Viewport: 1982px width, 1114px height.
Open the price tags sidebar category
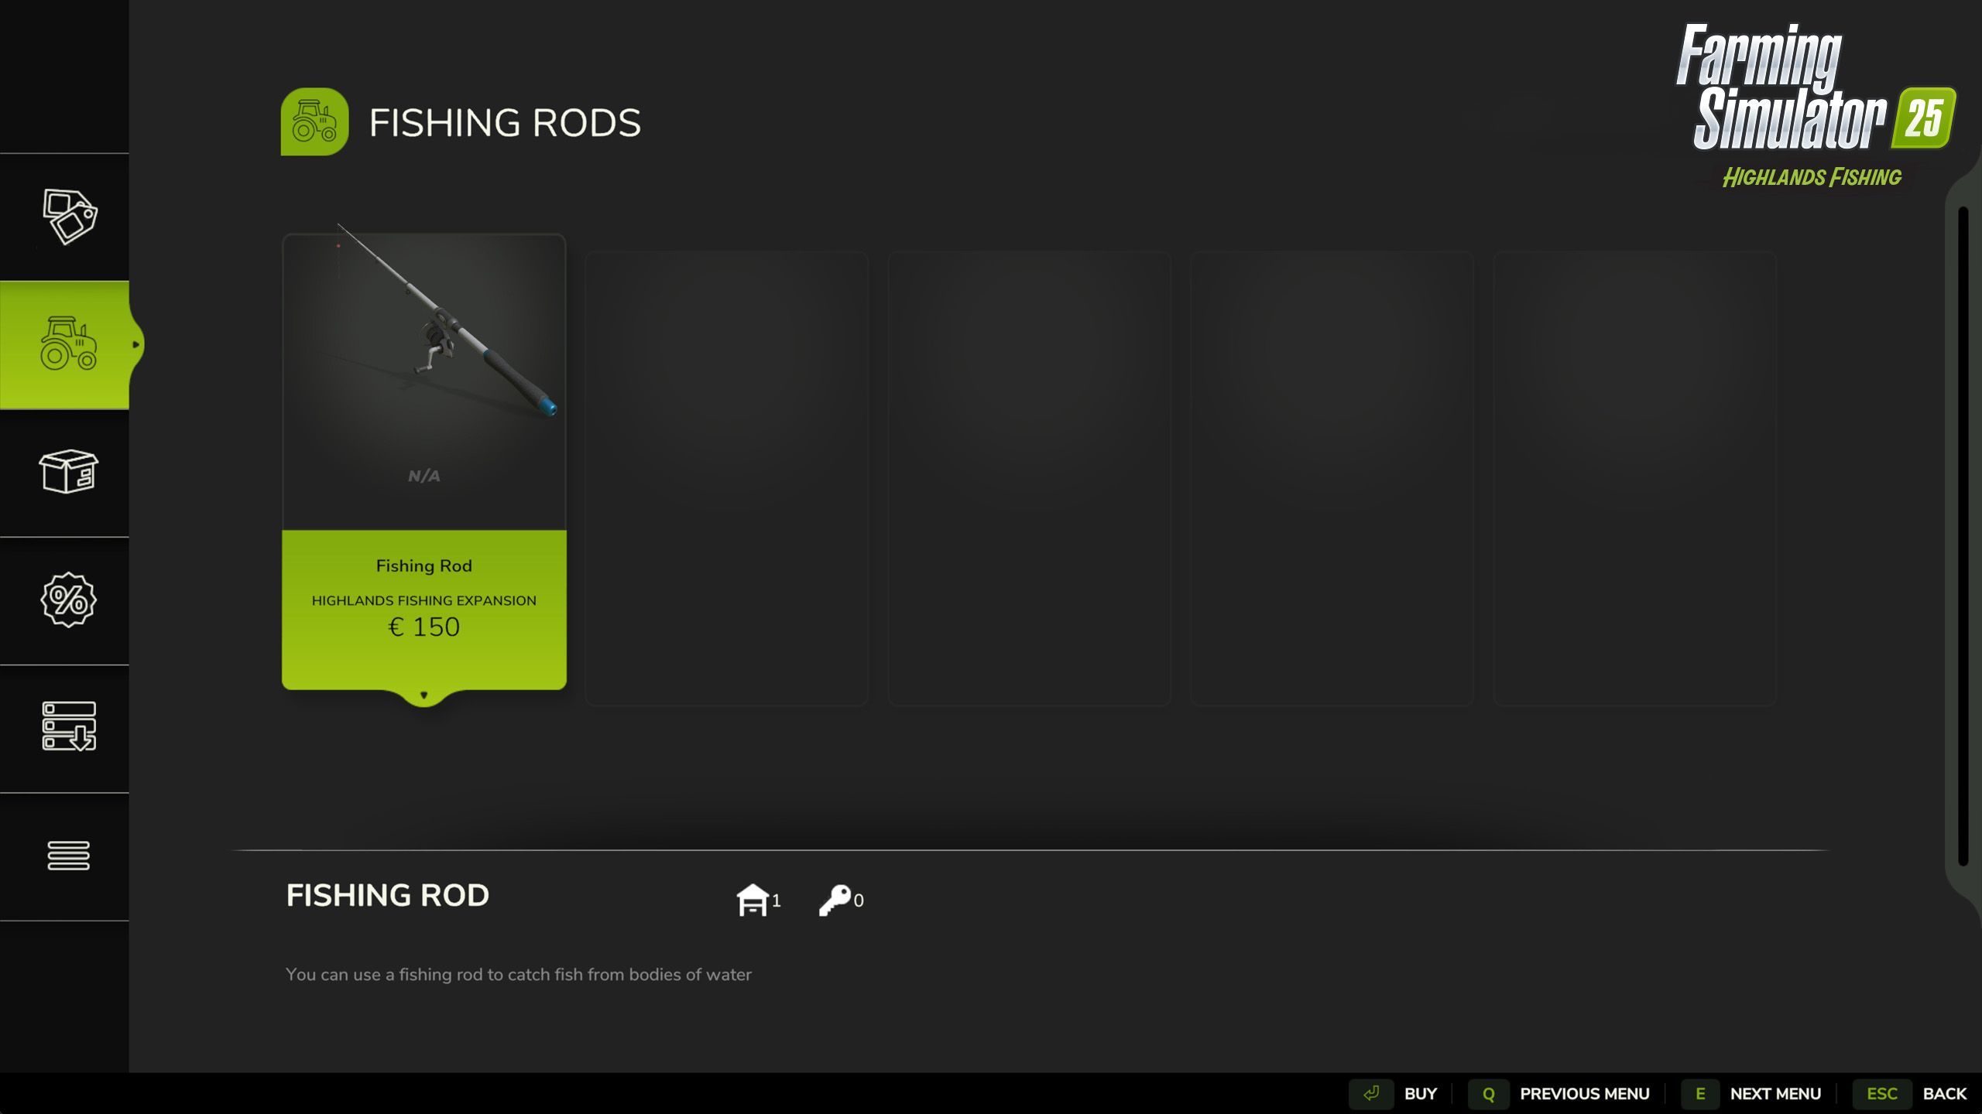click(x=68, y=217)
